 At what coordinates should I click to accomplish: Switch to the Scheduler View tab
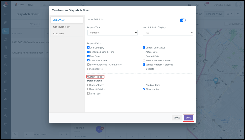pyautogui.click(x=61, y=27)
